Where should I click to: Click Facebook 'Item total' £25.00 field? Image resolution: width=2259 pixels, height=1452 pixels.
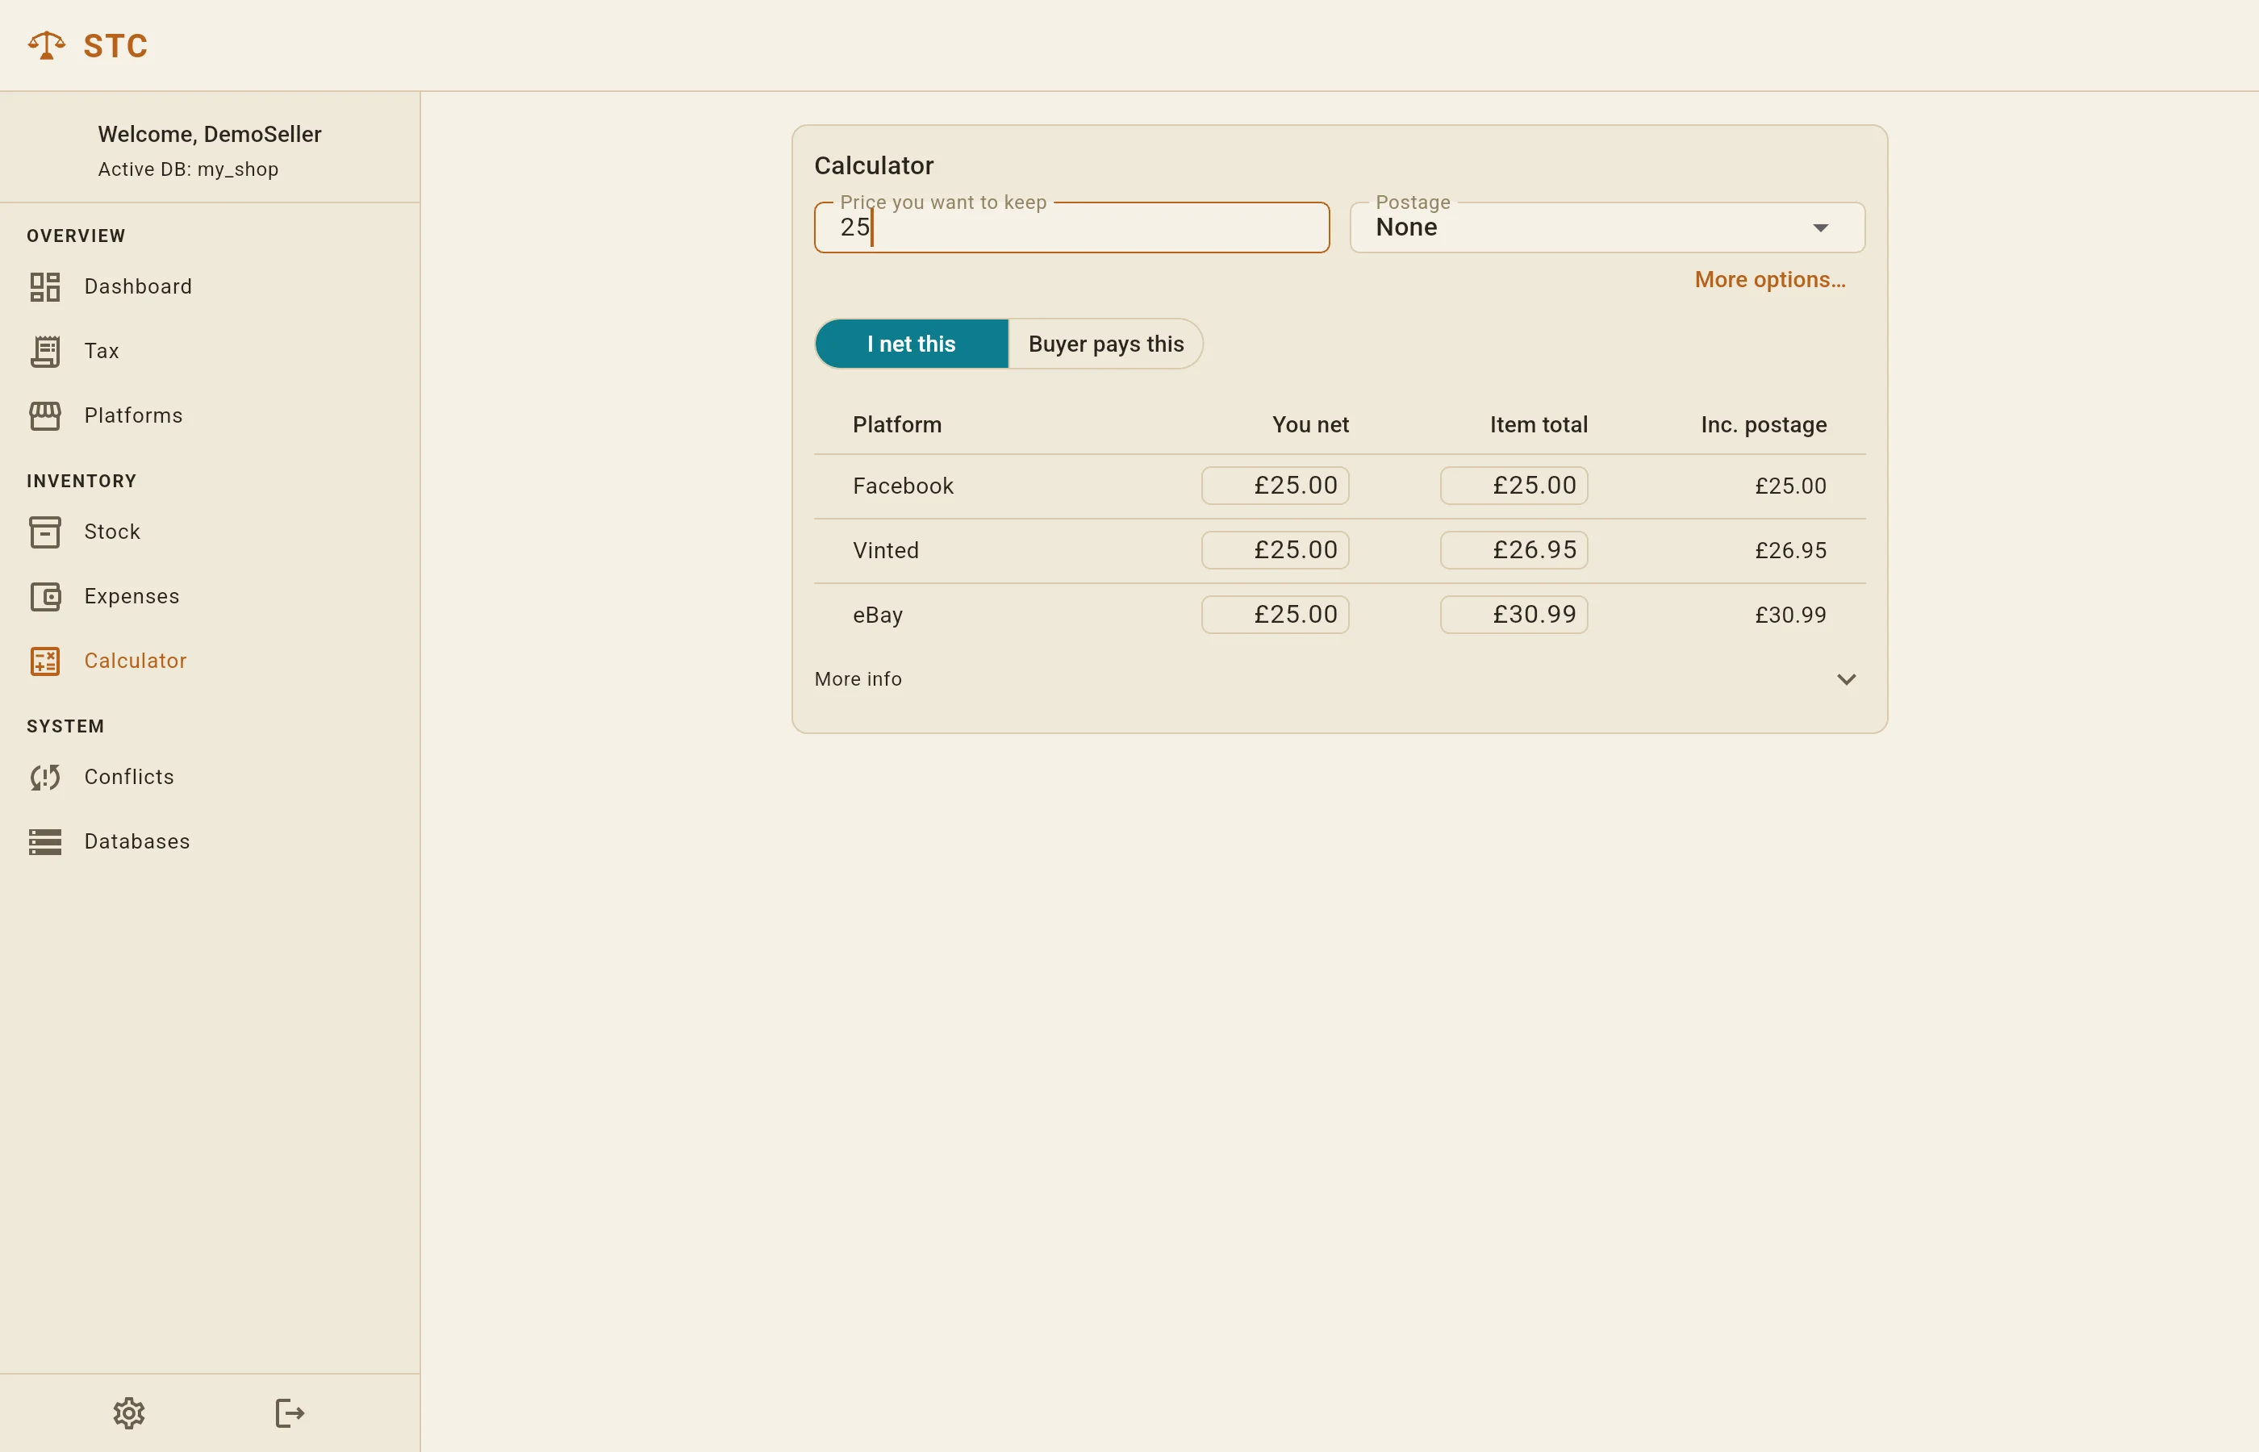1514,486
